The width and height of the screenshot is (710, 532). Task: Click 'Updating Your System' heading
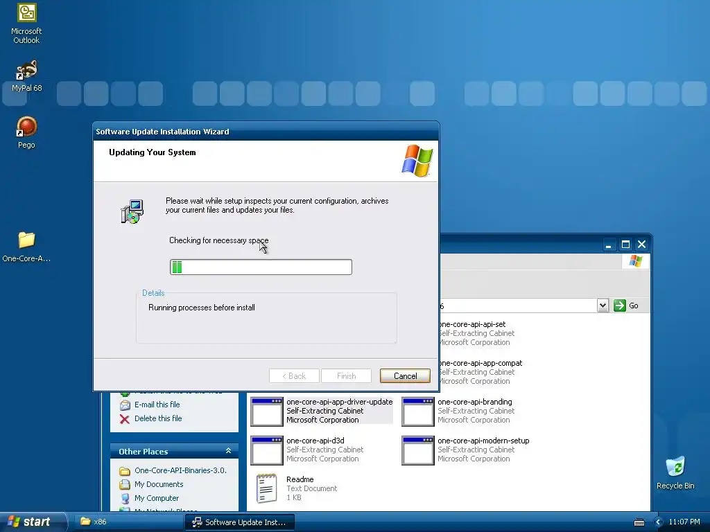pyautogui.click(x=152, y=152)
